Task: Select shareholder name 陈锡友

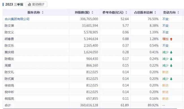Action: 9,59
